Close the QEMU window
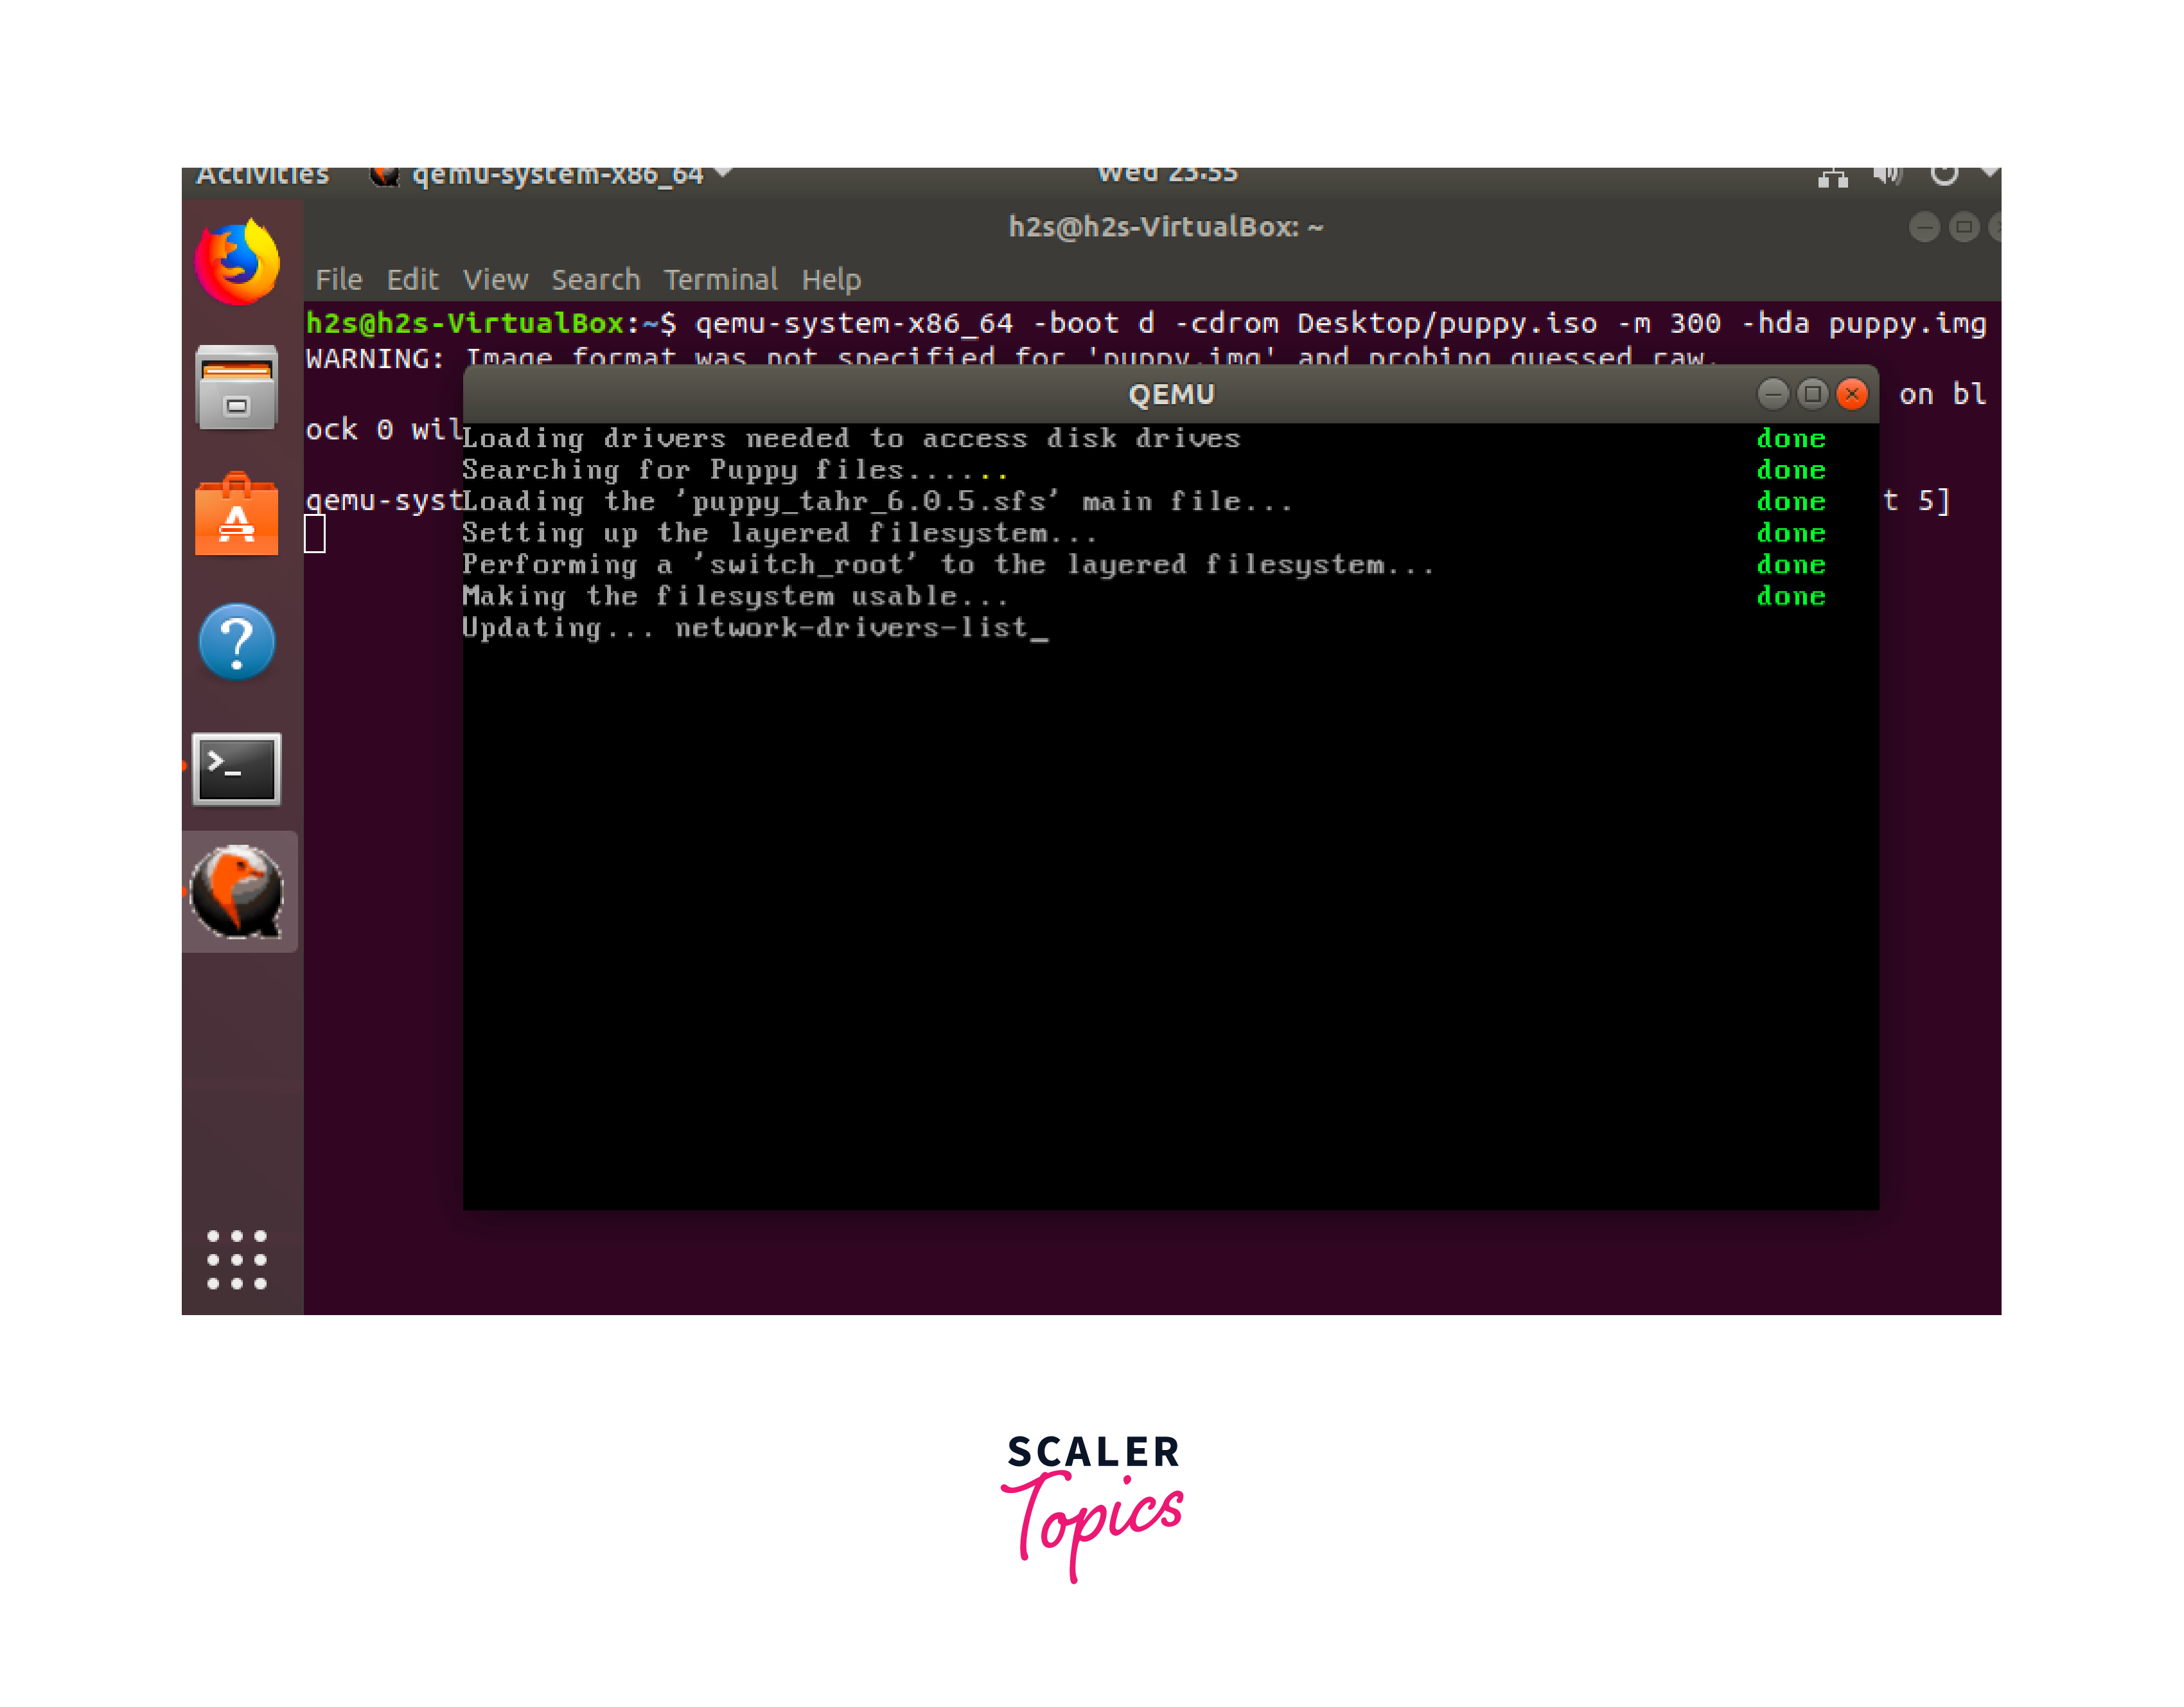 pos(1852,394)
